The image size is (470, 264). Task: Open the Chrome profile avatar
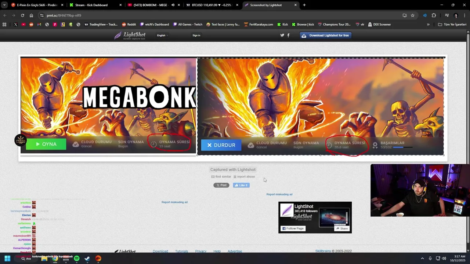(456, 15)
